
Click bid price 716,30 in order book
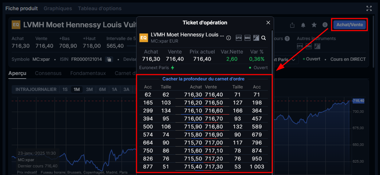(193, 95)
